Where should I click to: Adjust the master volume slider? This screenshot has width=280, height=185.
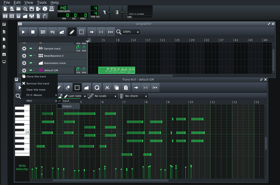click(x=110, y=12)
